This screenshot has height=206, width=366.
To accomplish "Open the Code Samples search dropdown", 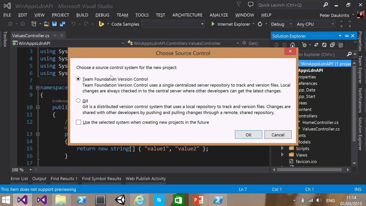I will tap(202, 24).
